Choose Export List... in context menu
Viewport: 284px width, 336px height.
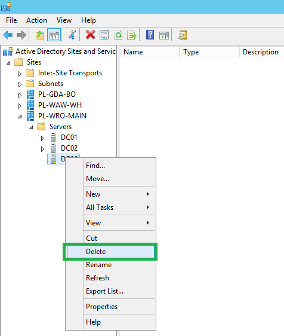tap(110, 291)
